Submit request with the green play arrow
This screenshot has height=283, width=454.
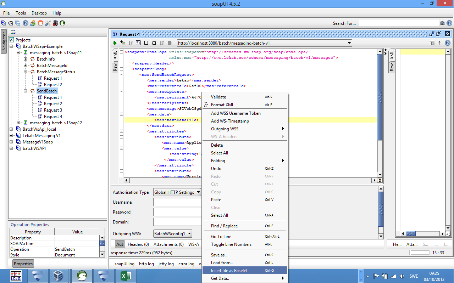coord(115,43)
